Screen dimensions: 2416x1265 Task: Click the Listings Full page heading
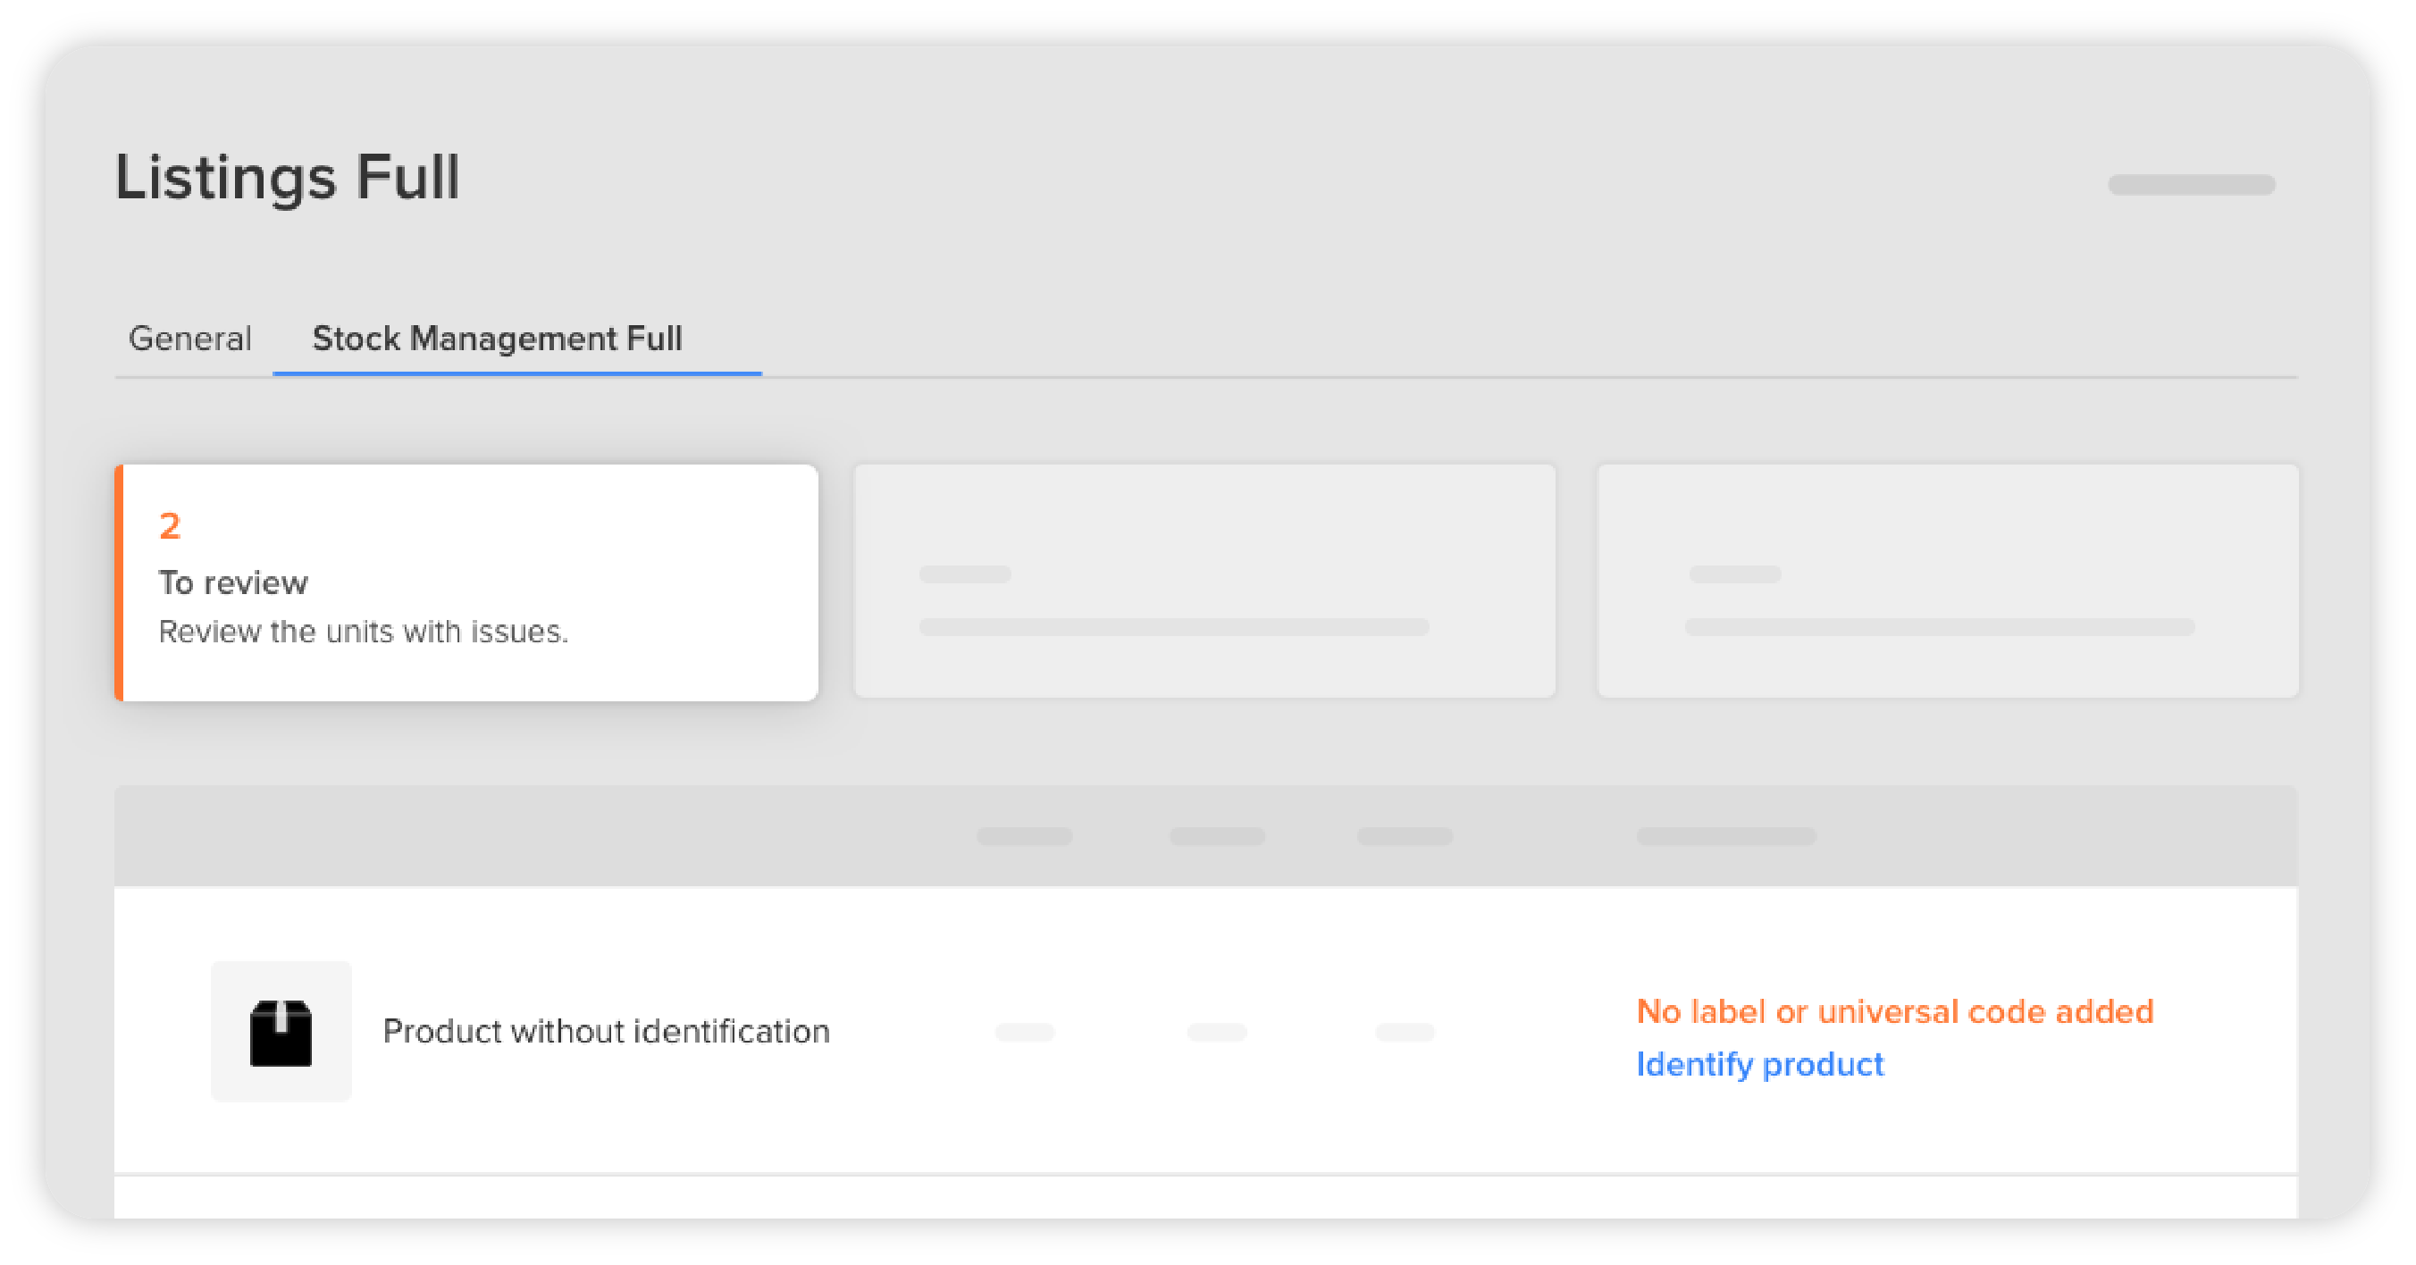coord(288,176)
